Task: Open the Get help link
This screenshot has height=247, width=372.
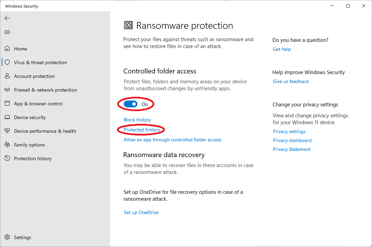Action: click(281, 49)
